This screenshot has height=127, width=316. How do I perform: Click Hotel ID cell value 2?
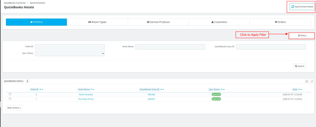[x=36, y=94]
